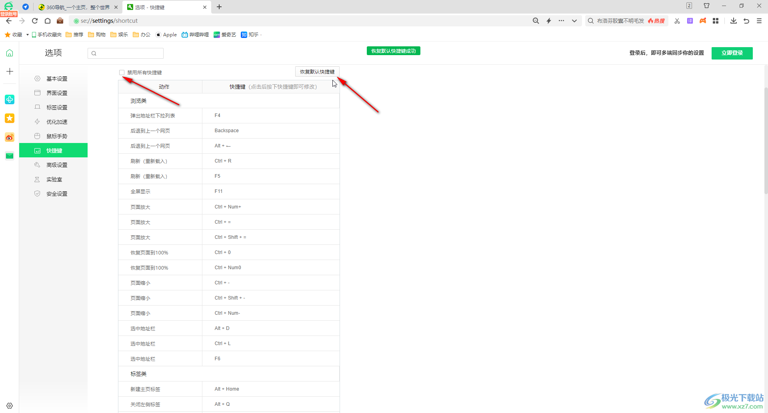This screenshot has width=768, height=413.
Task: Click the settings search input field
Action: pos(126,53)
